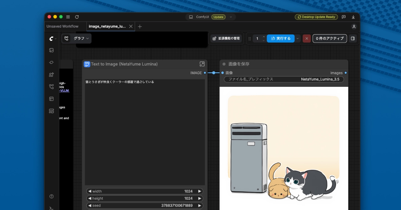The height and width of the screenshot is (210, 401).
Task: Open 拡張機能の管理 extensions manager
Action: (226, 38)
